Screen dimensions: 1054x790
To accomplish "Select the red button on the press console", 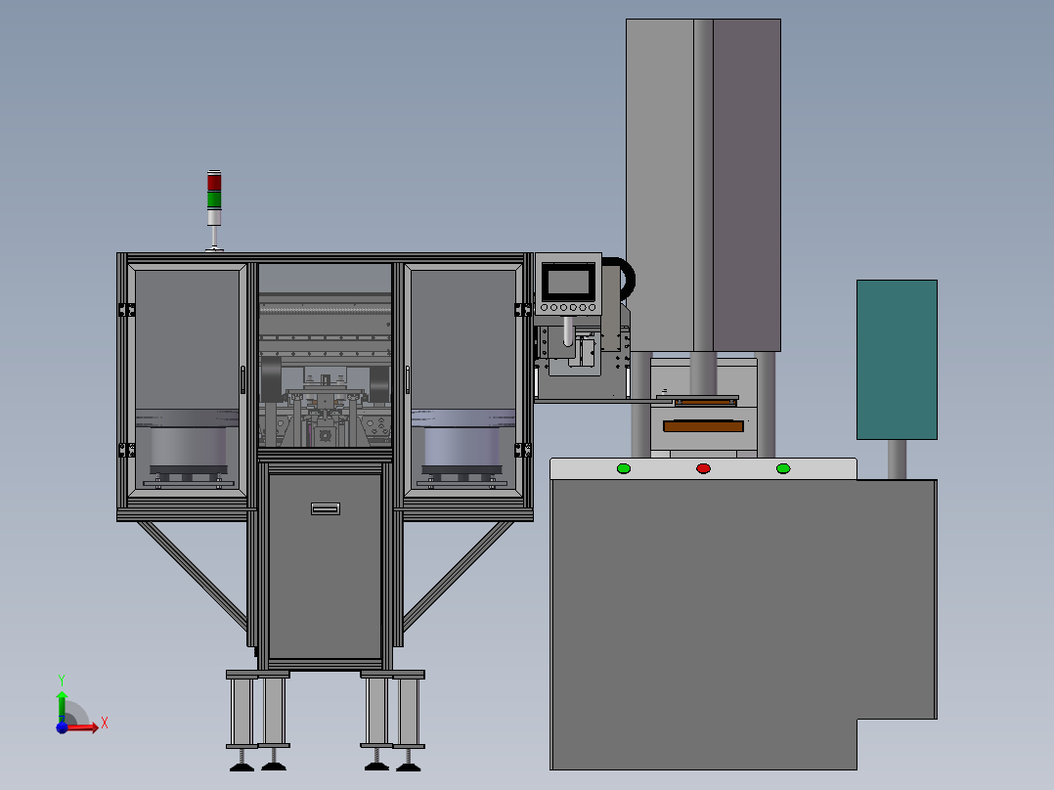I will [703, 468].
